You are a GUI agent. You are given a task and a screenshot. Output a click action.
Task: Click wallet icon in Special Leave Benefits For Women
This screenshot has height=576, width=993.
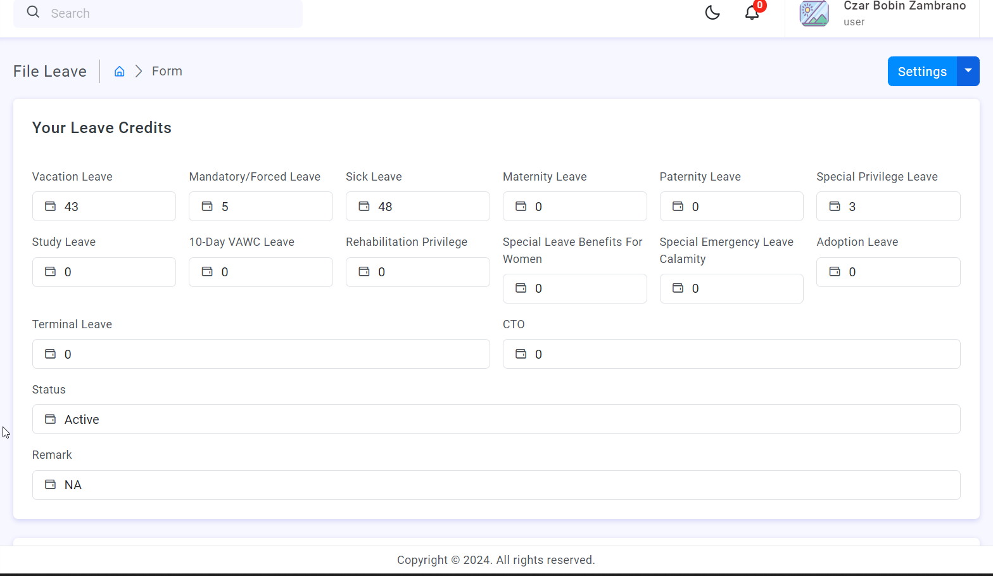tap(521, 288)
